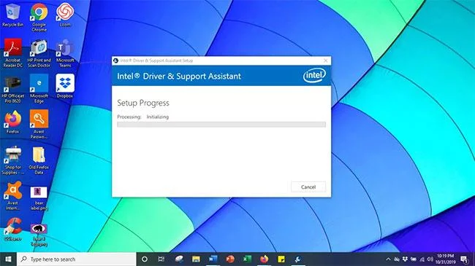Open Cortana from the taskbar

coord(145,259)
